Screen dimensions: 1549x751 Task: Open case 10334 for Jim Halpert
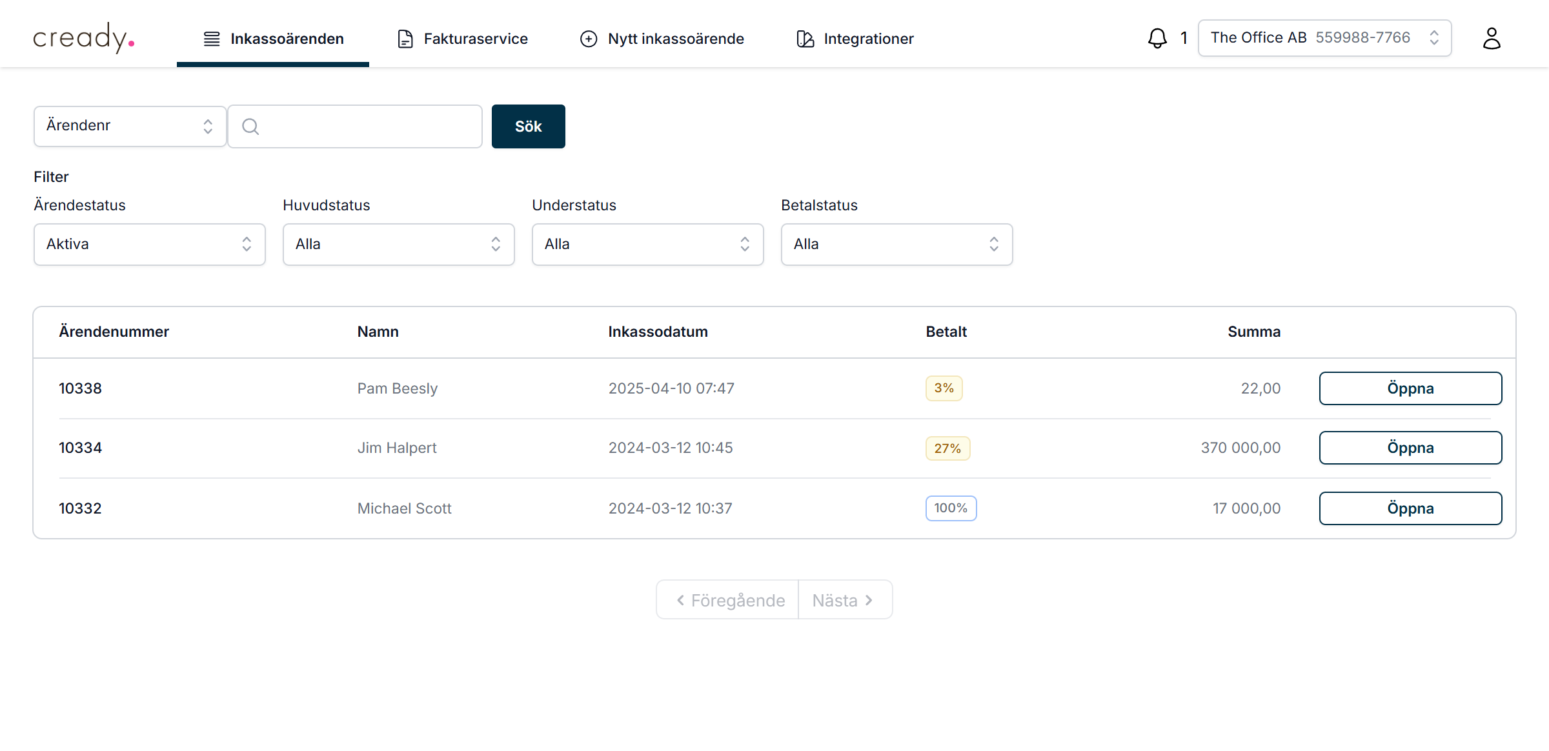[1410, 447]
